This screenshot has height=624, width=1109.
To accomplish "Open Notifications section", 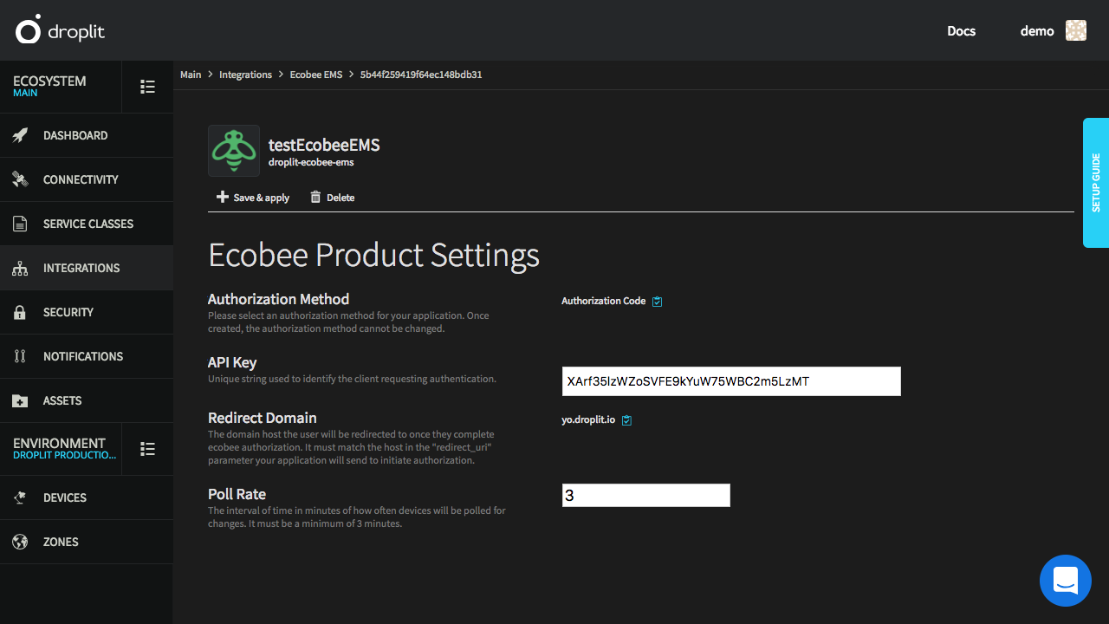I will 87,356.
